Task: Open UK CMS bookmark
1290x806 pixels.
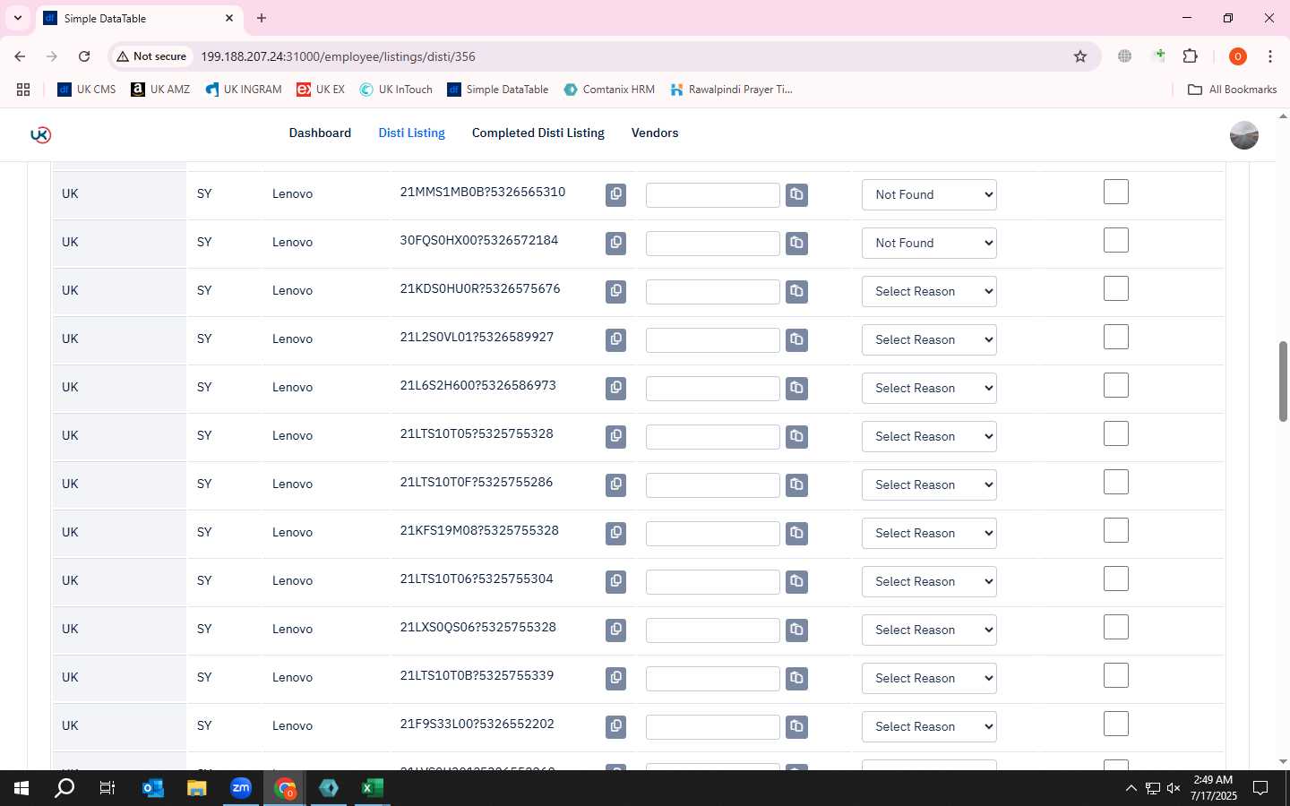Action: 87,90
